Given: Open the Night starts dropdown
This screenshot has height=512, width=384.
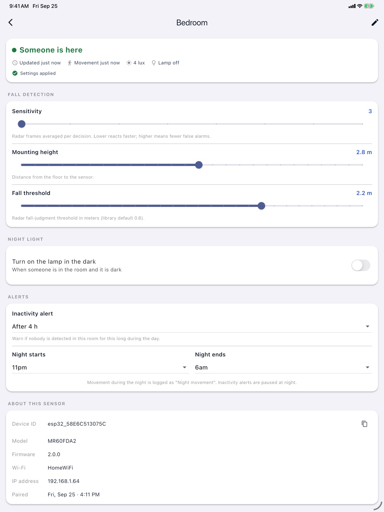Looking at the screenshot, I should pos(100,367).
